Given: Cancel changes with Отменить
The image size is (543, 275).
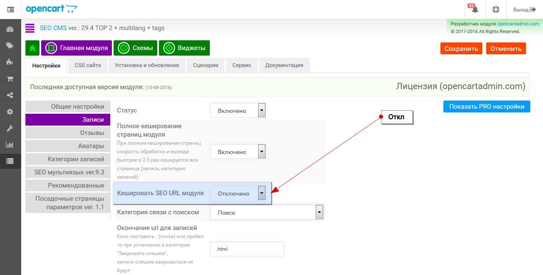Looking at the screenshot, I should [x=506, y=48].
